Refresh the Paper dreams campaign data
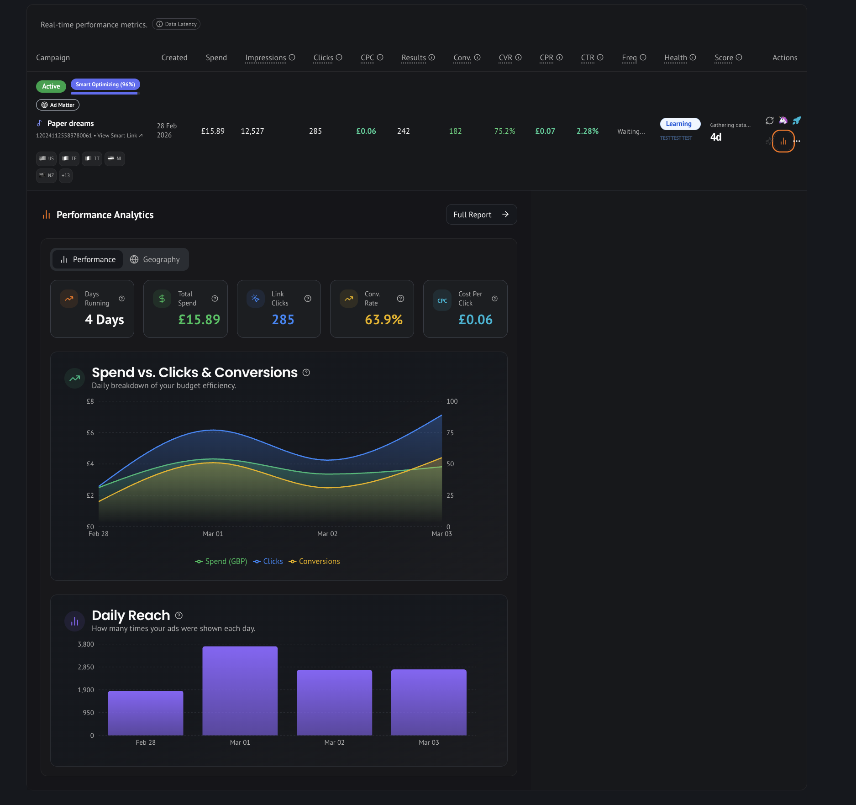This screenshot has height=805, width=856. click(x=770, y=121)
